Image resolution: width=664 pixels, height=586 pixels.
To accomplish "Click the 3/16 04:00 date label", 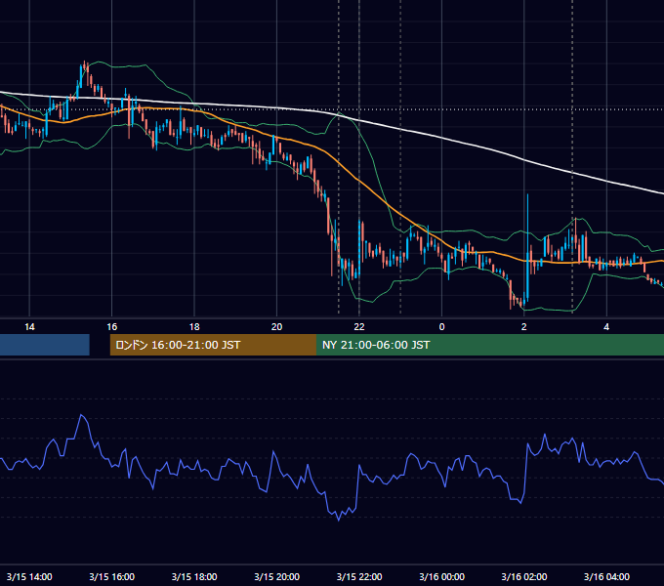I will coord(606,576).
